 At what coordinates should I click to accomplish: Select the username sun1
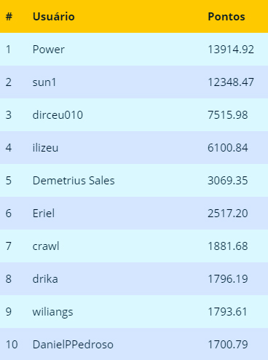point(44,82)
